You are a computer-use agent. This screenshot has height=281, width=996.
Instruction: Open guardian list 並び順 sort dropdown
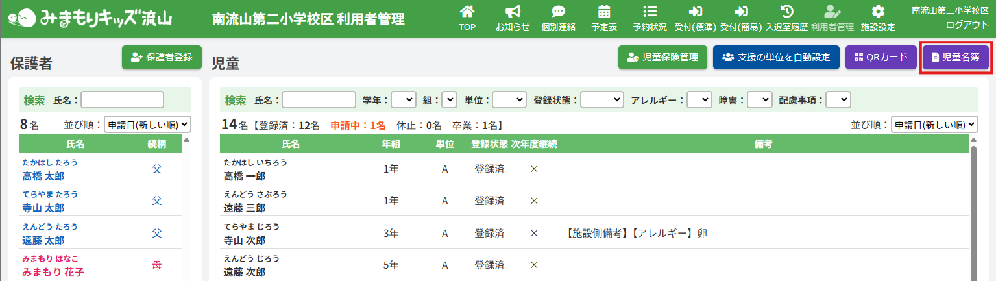147,125
